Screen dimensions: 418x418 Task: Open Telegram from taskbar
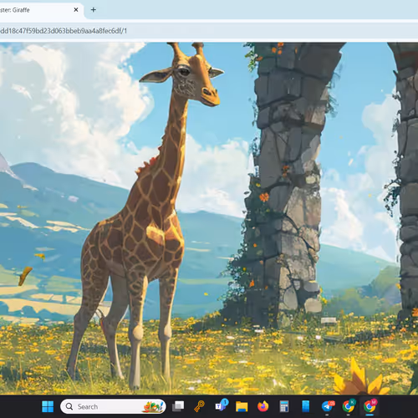(328, 406)
